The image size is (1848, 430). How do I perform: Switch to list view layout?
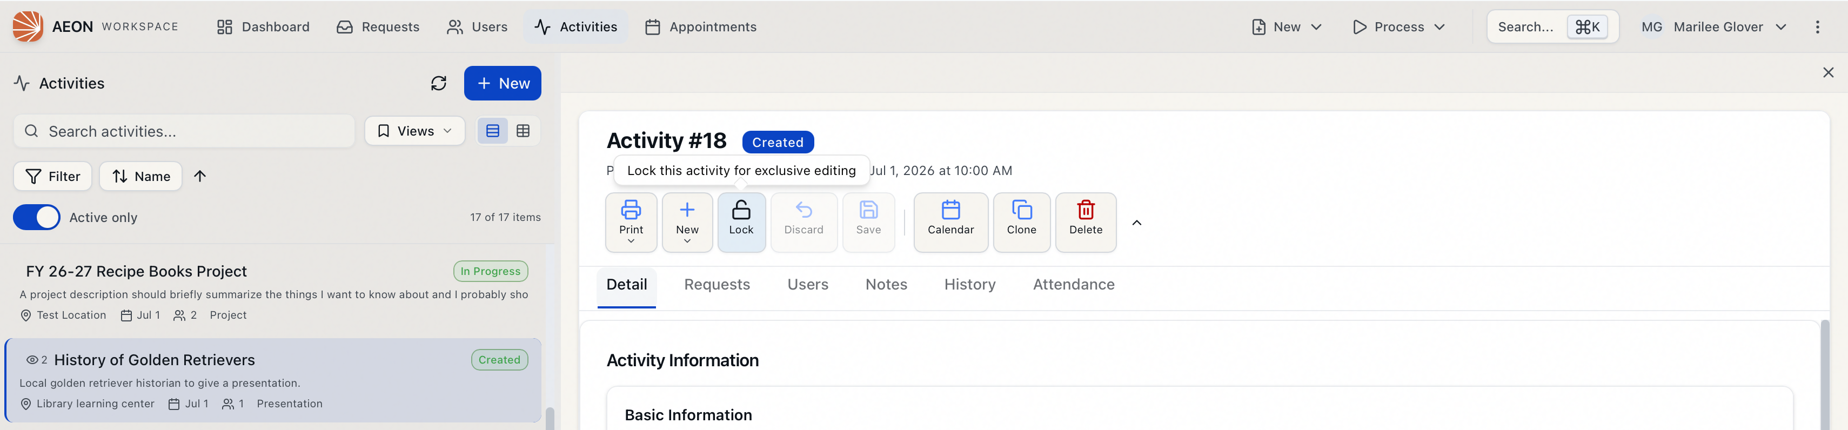coord(492,131)
